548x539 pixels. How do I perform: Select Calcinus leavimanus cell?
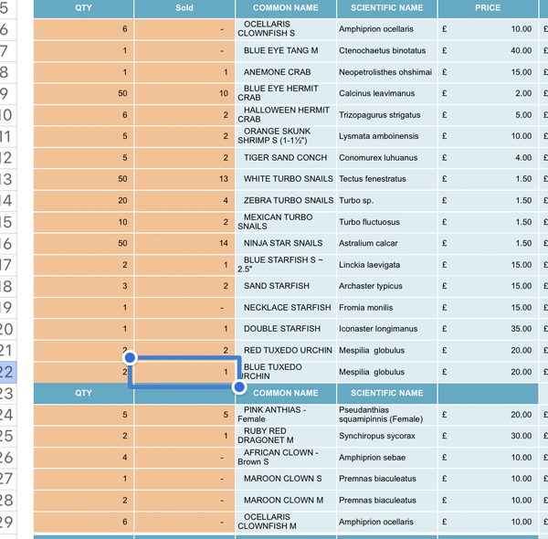387,93
